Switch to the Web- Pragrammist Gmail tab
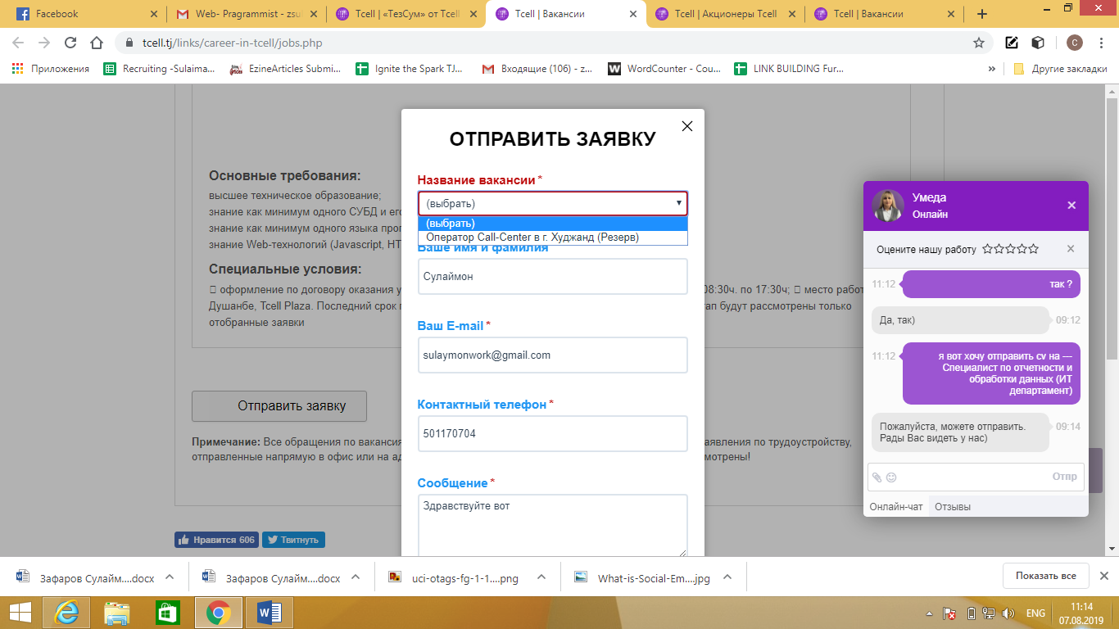Viewport: 1119px width, 629px height. (246, 14)
